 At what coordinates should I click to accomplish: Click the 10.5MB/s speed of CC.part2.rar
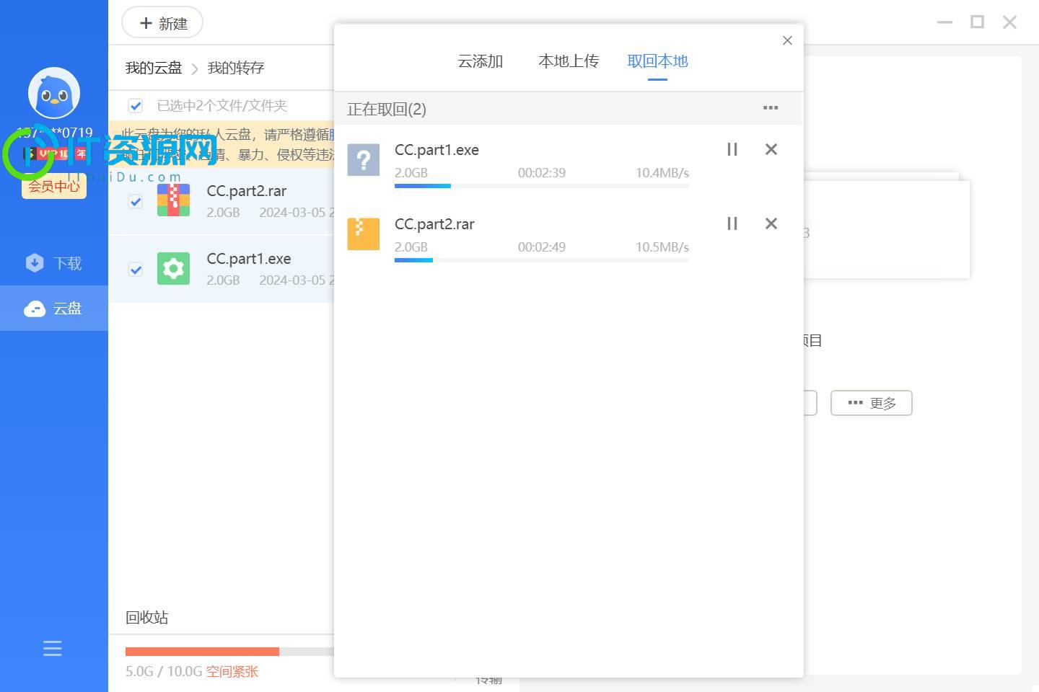click(x=662, y=247)
